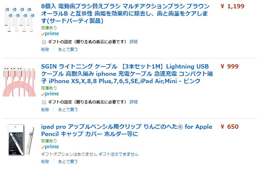
Task: Click the Apple Pencil clip product image
Action: (21, 139)
